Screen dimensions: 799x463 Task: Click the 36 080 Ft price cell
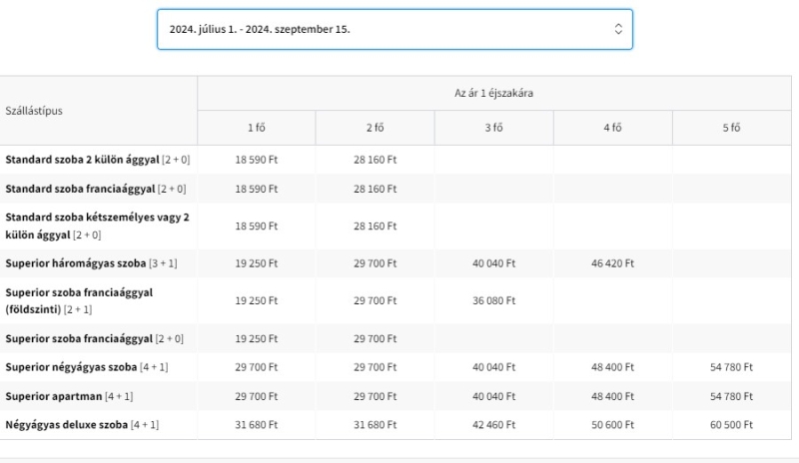(x=493, y=300)
